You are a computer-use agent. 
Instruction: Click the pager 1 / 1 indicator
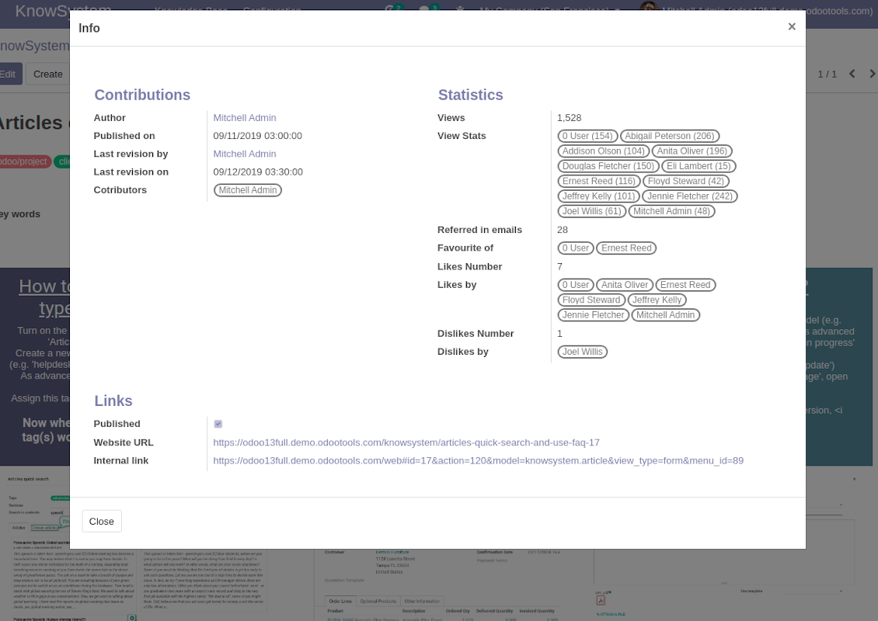(827, 74)
